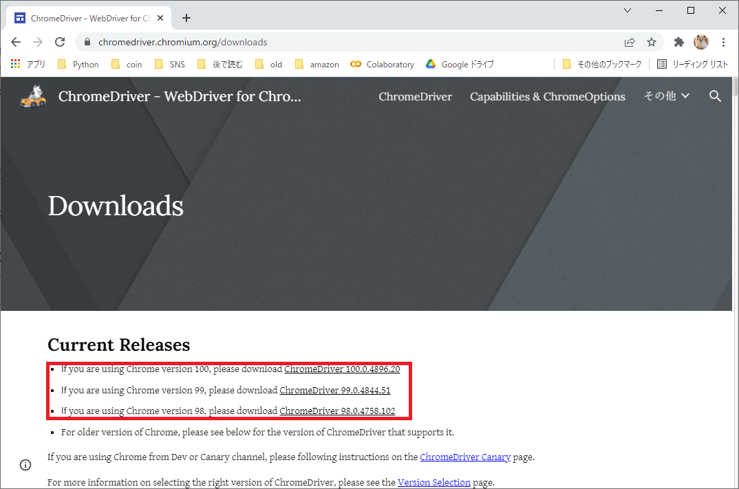
Task: Reload the ChromeDriver downloads page
Action: tap(60, 42)
